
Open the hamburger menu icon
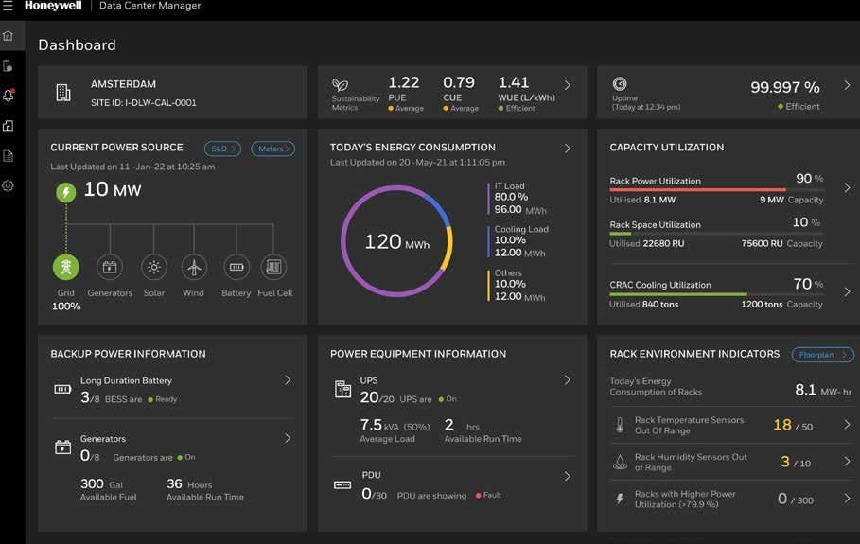coord(8,6)
